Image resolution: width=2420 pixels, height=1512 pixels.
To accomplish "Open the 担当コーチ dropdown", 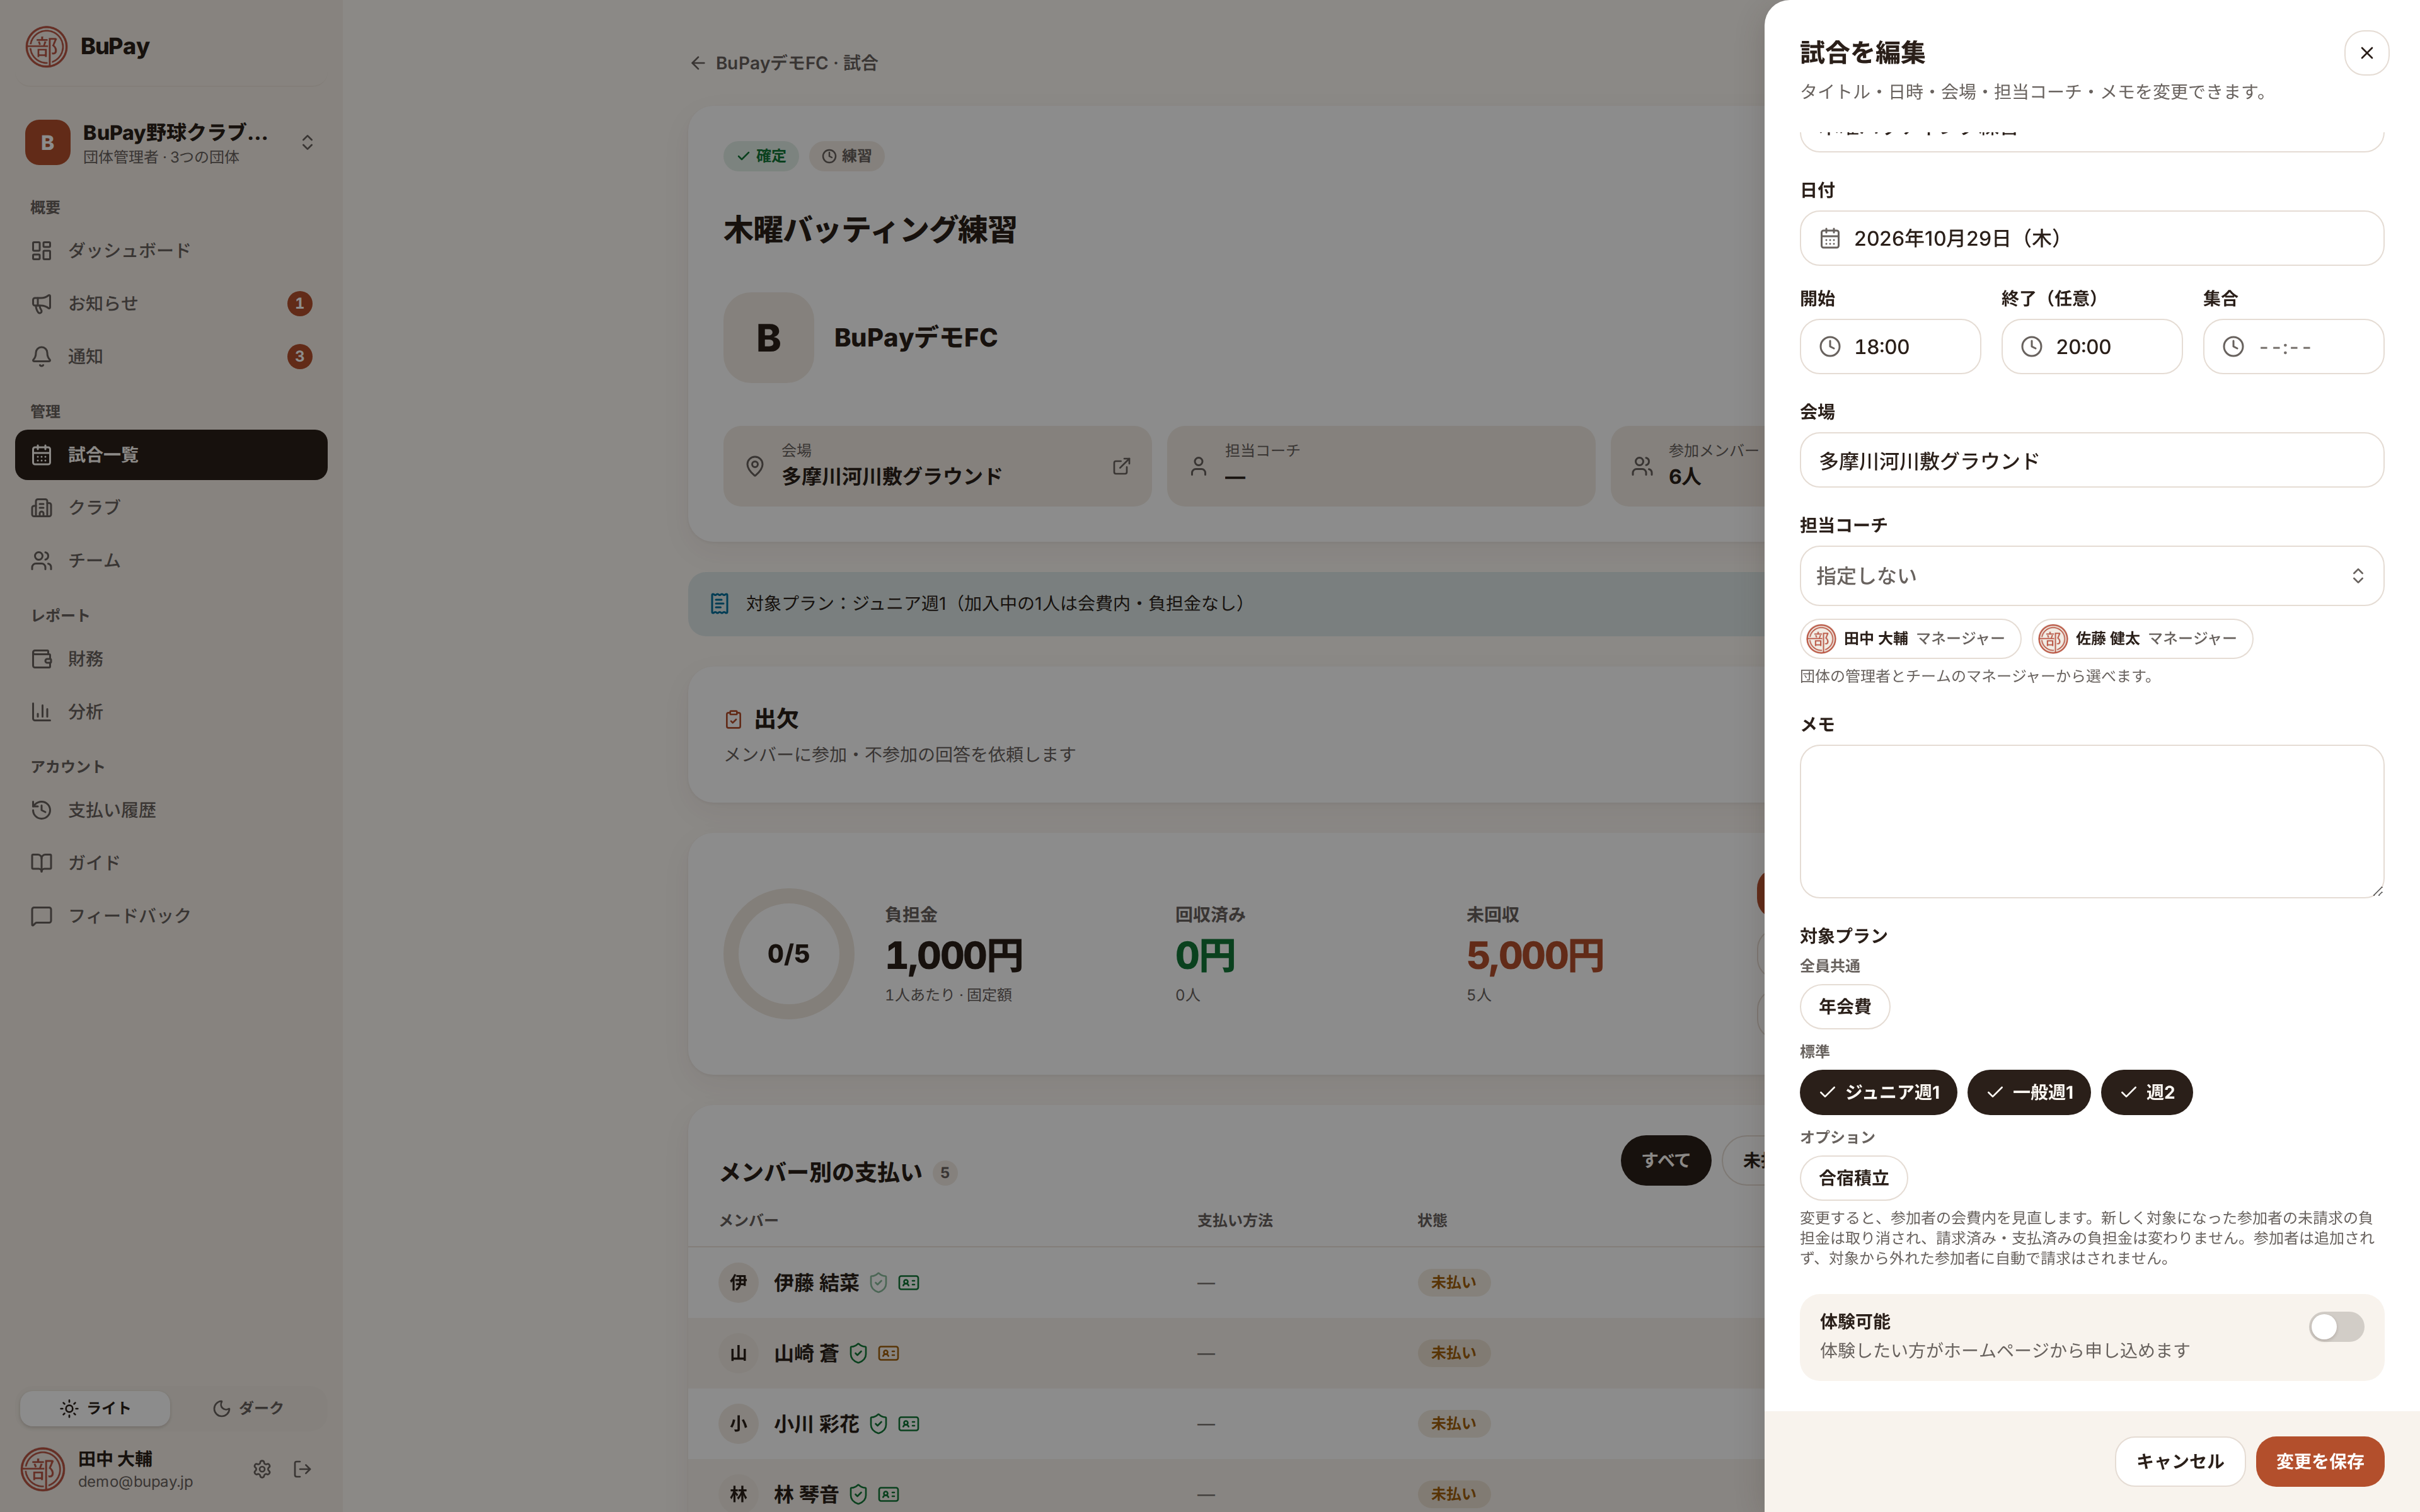I will (2091, 576).
